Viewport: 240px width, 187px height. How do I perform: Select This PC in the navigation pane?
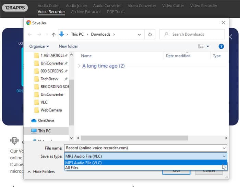(46, 131)
